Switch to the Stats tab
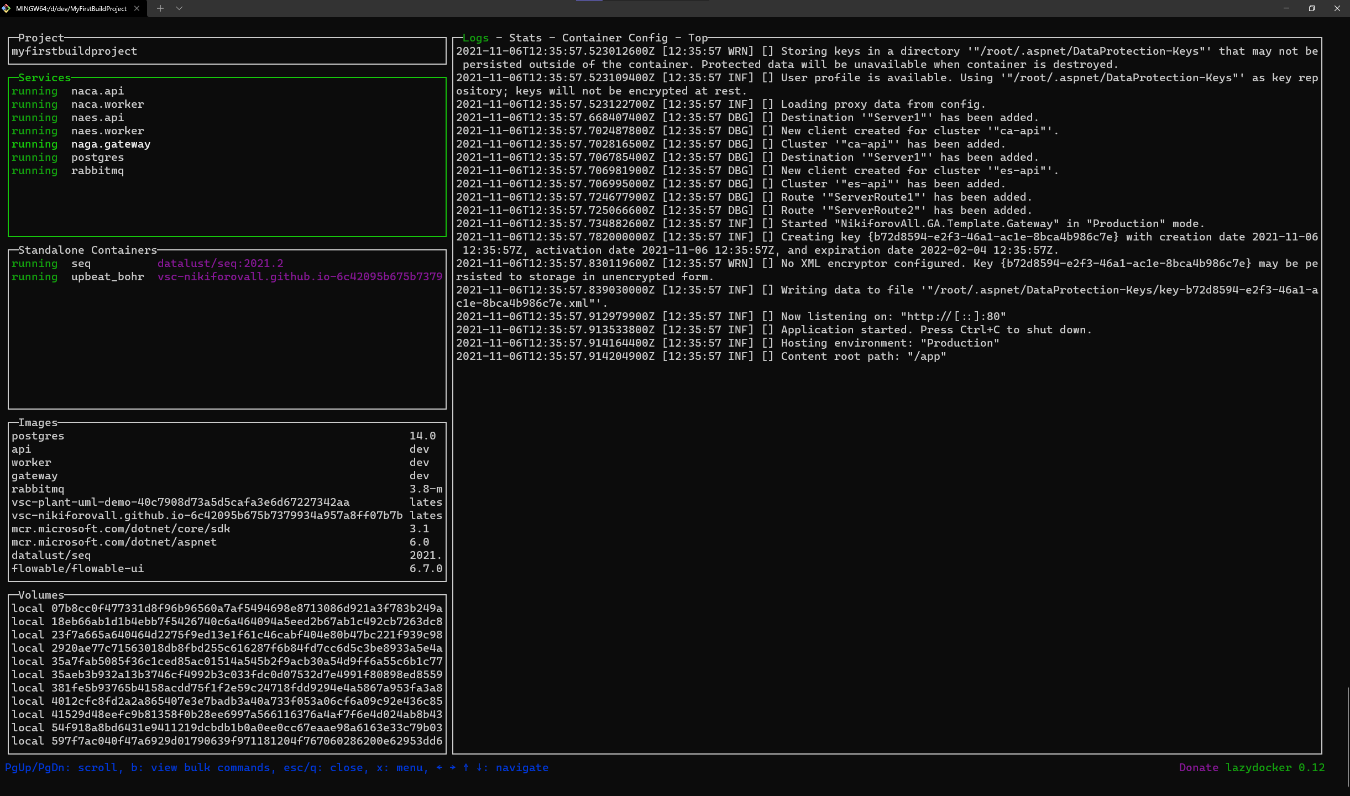This screenshot has width=1350, height=796. click(525, 38)
